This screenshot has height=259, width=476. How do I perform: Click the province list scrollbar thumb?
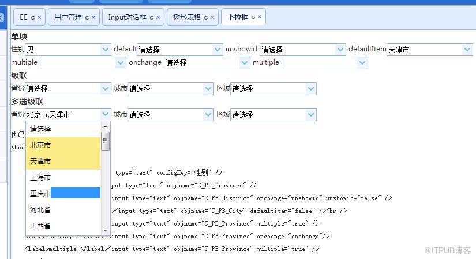[x=106, y=141]
